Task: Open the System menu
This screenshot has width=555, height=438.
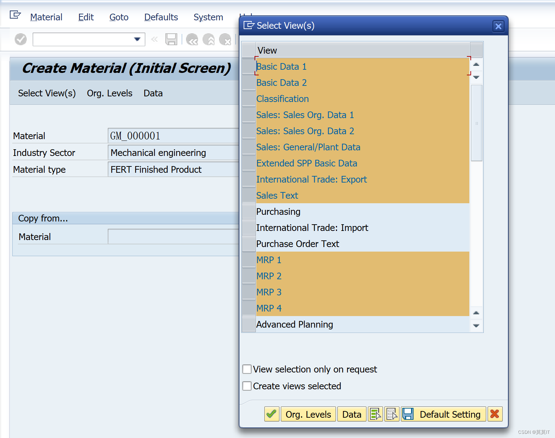Action: [x=208, y=17]
